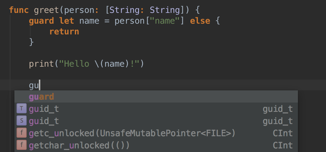Click the CInt return type of getchar_unlocked

(x=283, y=146)
